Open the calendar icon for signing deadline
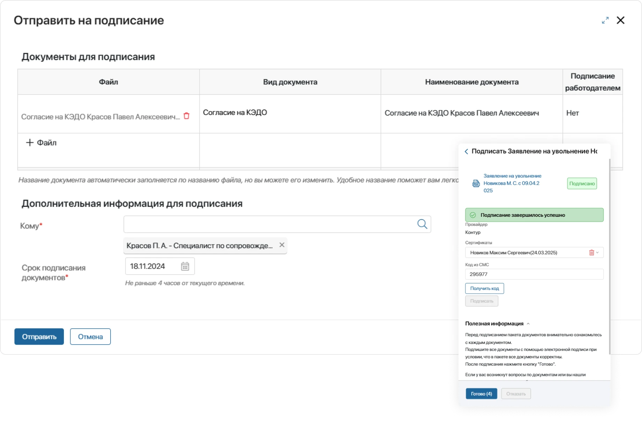This screenshot has width=642, height=421. 185,266
